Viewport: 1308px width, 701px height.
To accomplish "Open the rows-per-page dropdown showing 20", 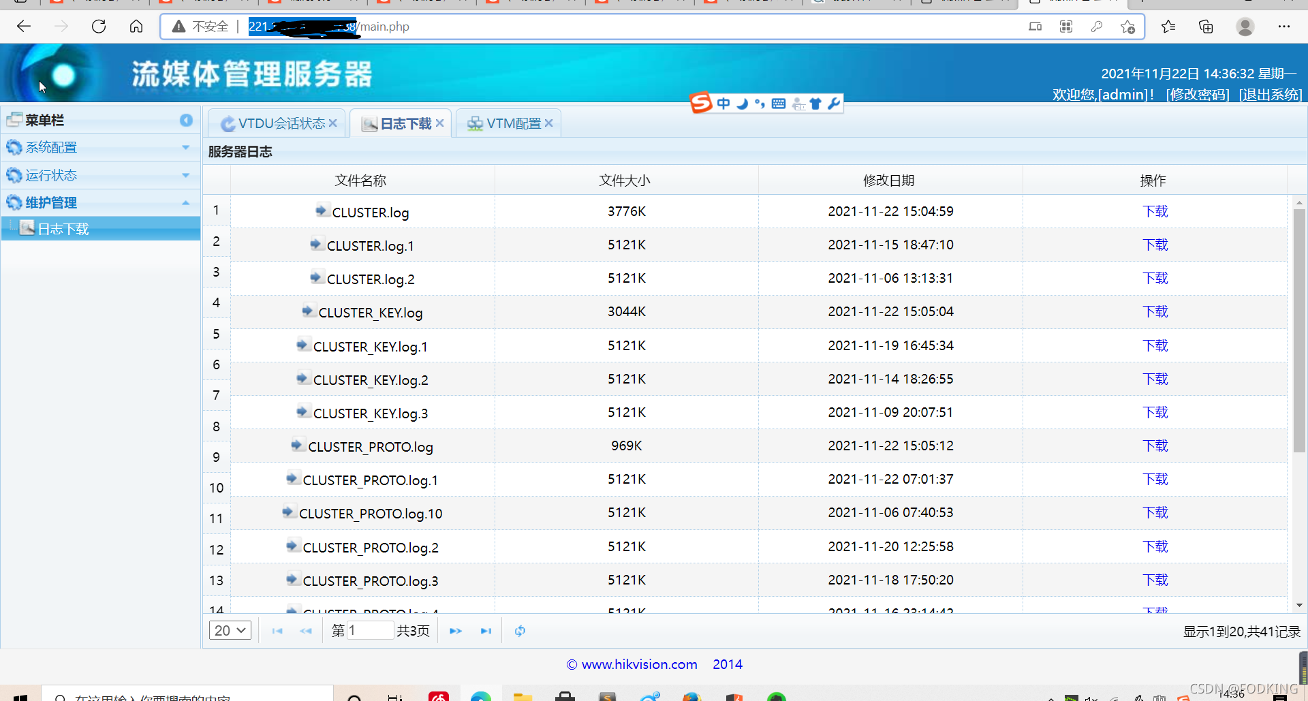I will 230,631.
